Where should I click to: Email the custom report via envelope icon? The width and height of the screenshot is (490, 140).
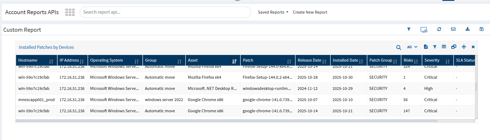point(453,29)
